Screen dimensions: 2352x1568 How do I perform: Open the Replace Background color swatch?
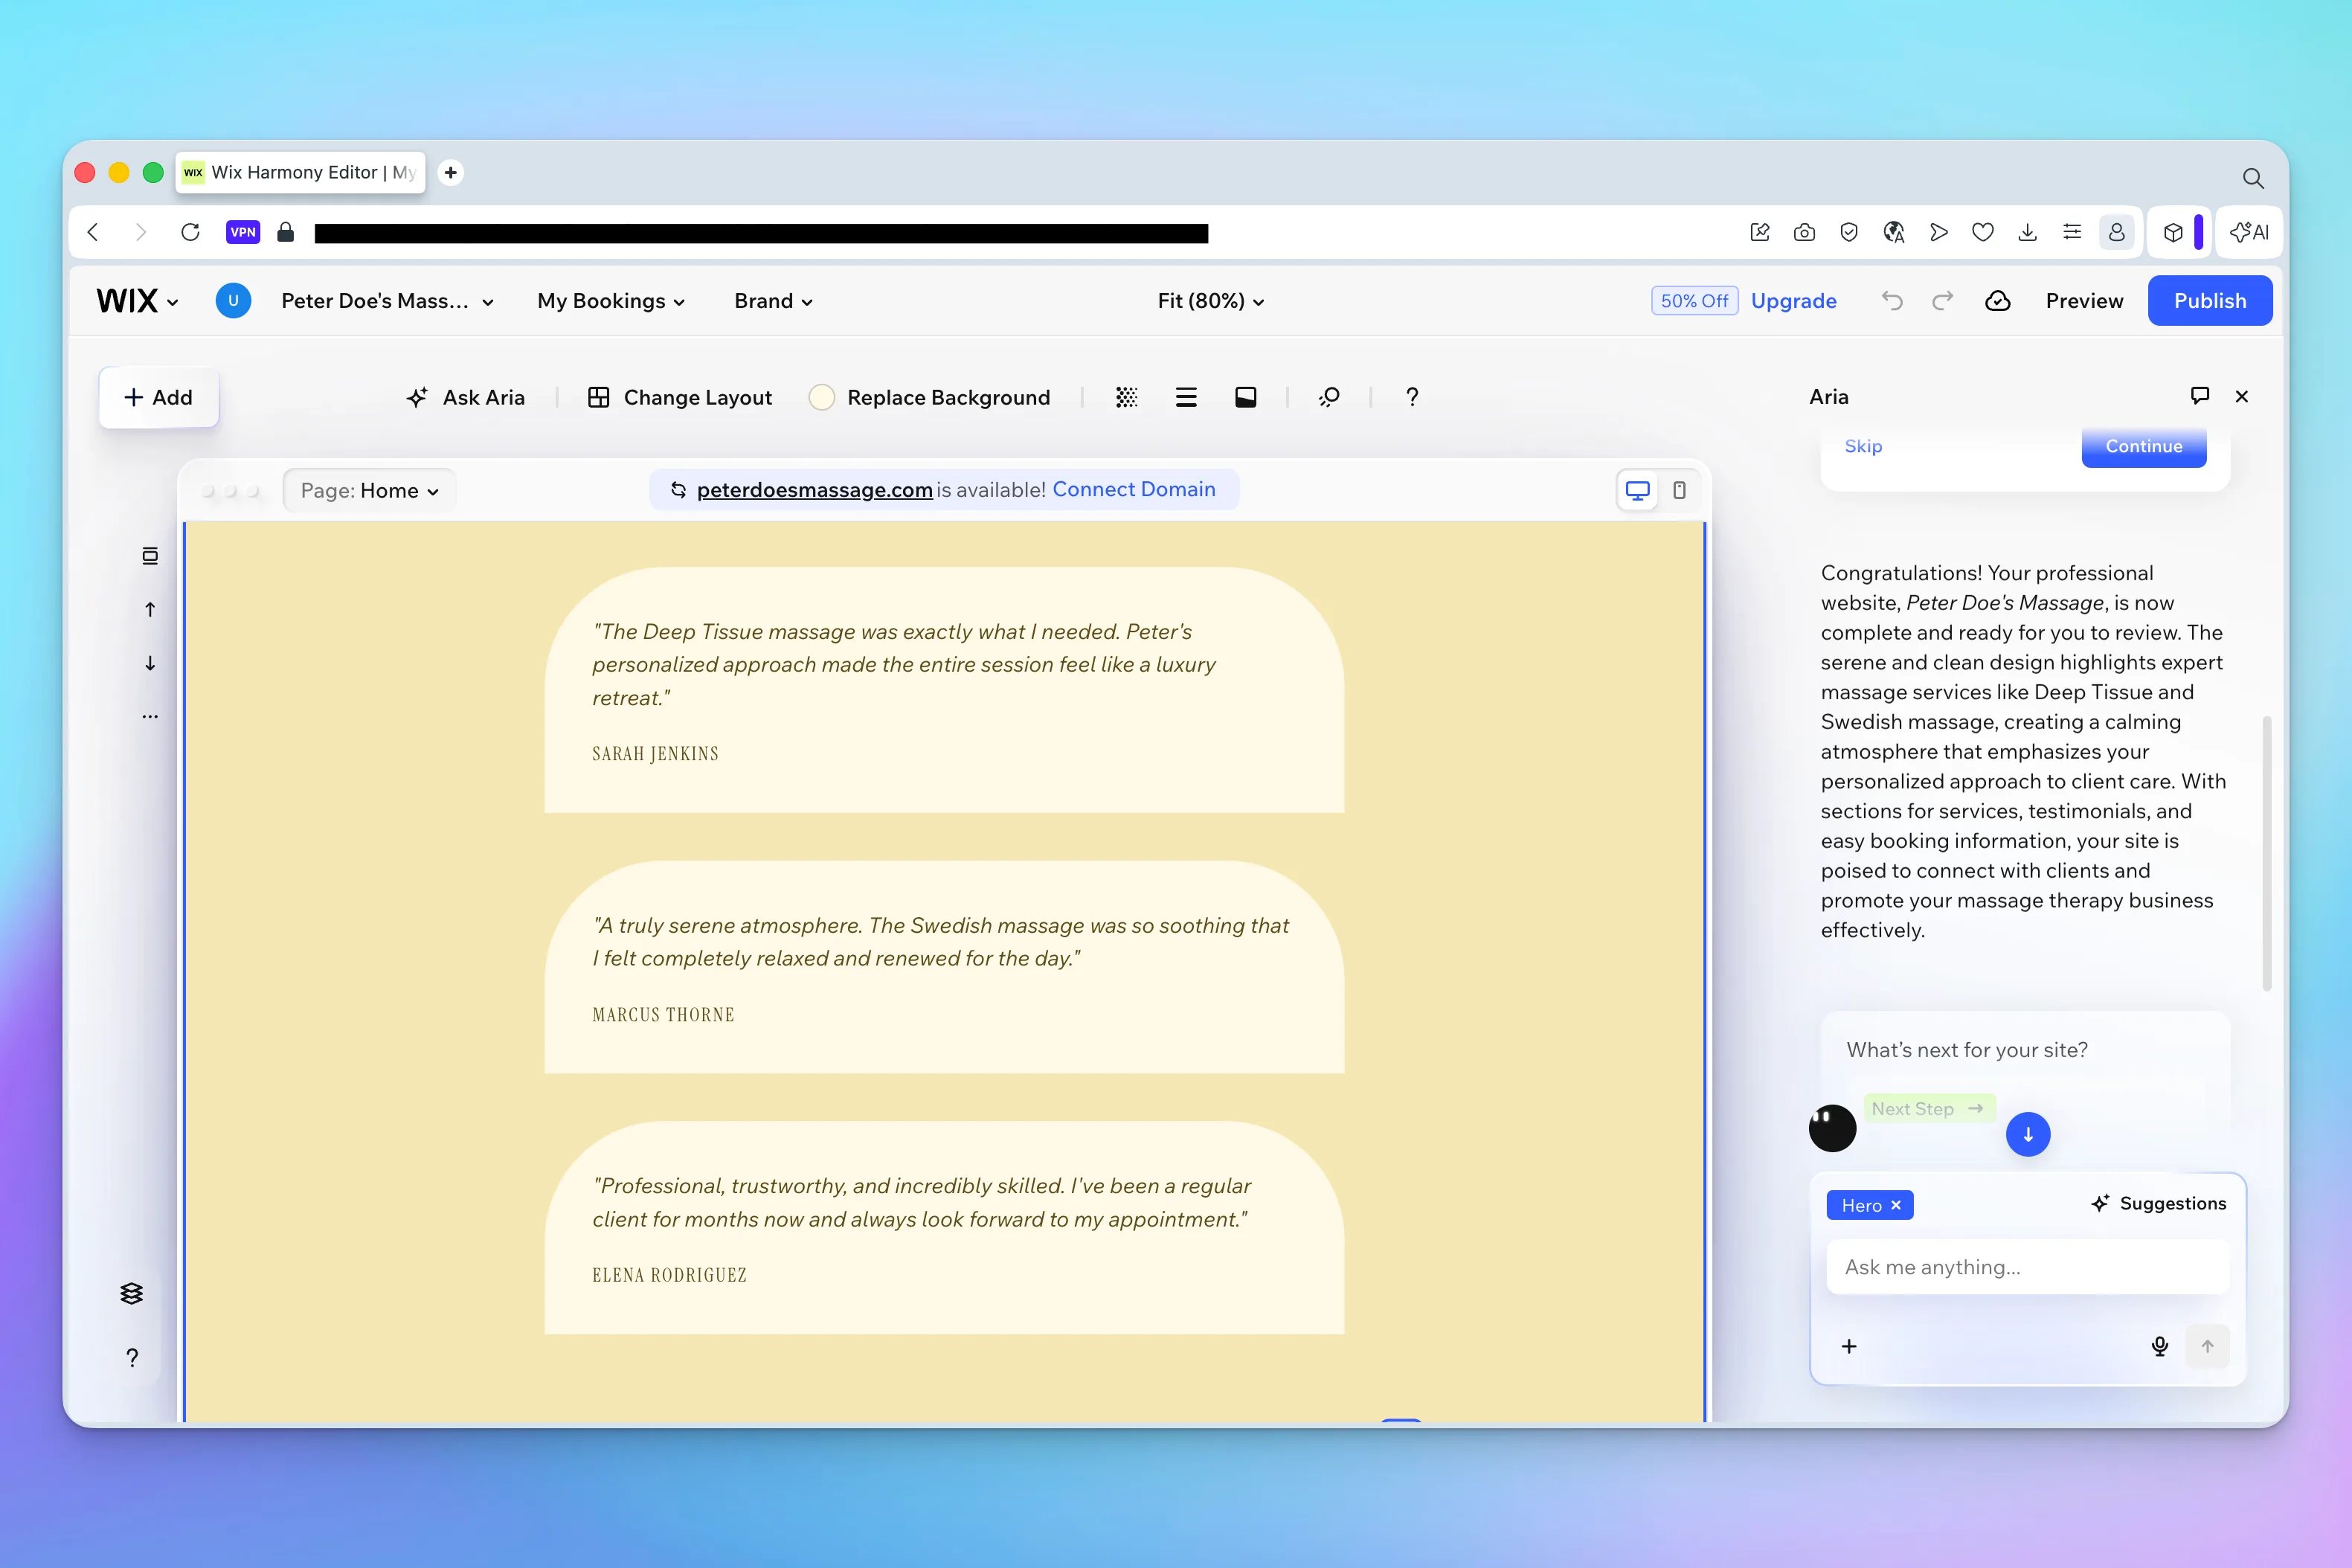[821, 397]
